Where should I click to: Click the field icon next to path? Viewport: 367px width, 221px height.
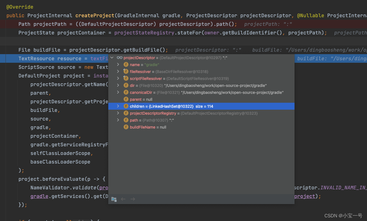coord(126,120)
